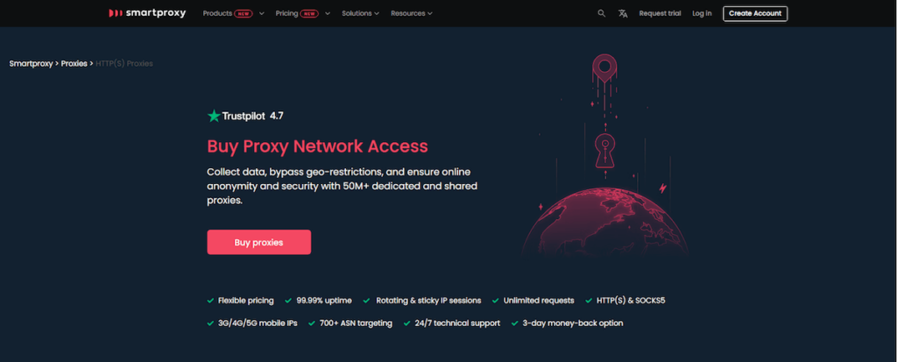The width and height of the screenshot is (897, 362).
Task: Click the Smartproxy logo in header
Action: 147,13
